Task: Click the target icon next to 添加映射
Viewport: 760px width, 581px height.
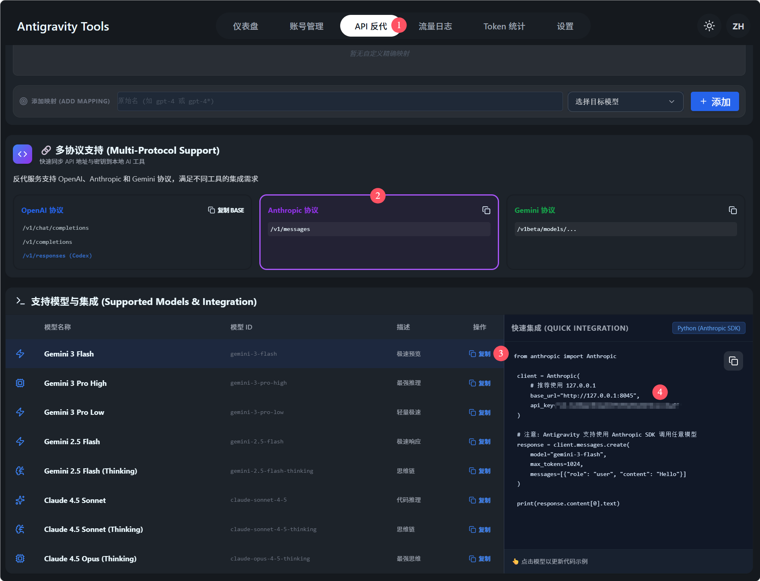Action: [x=24, y=101]
